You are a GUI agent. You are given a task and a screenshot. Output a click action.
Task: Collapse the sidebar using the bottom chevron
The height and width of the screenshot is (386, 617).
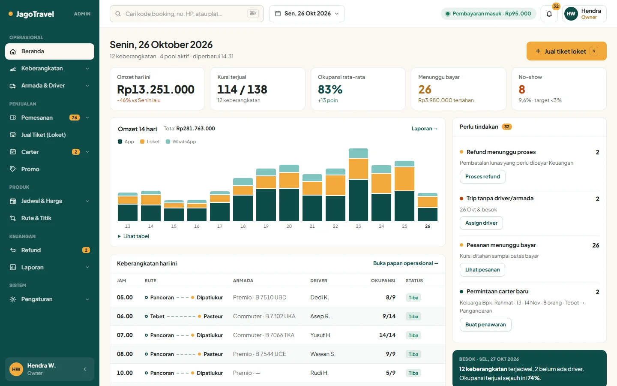pyautogui.click(x=85, y=369)
